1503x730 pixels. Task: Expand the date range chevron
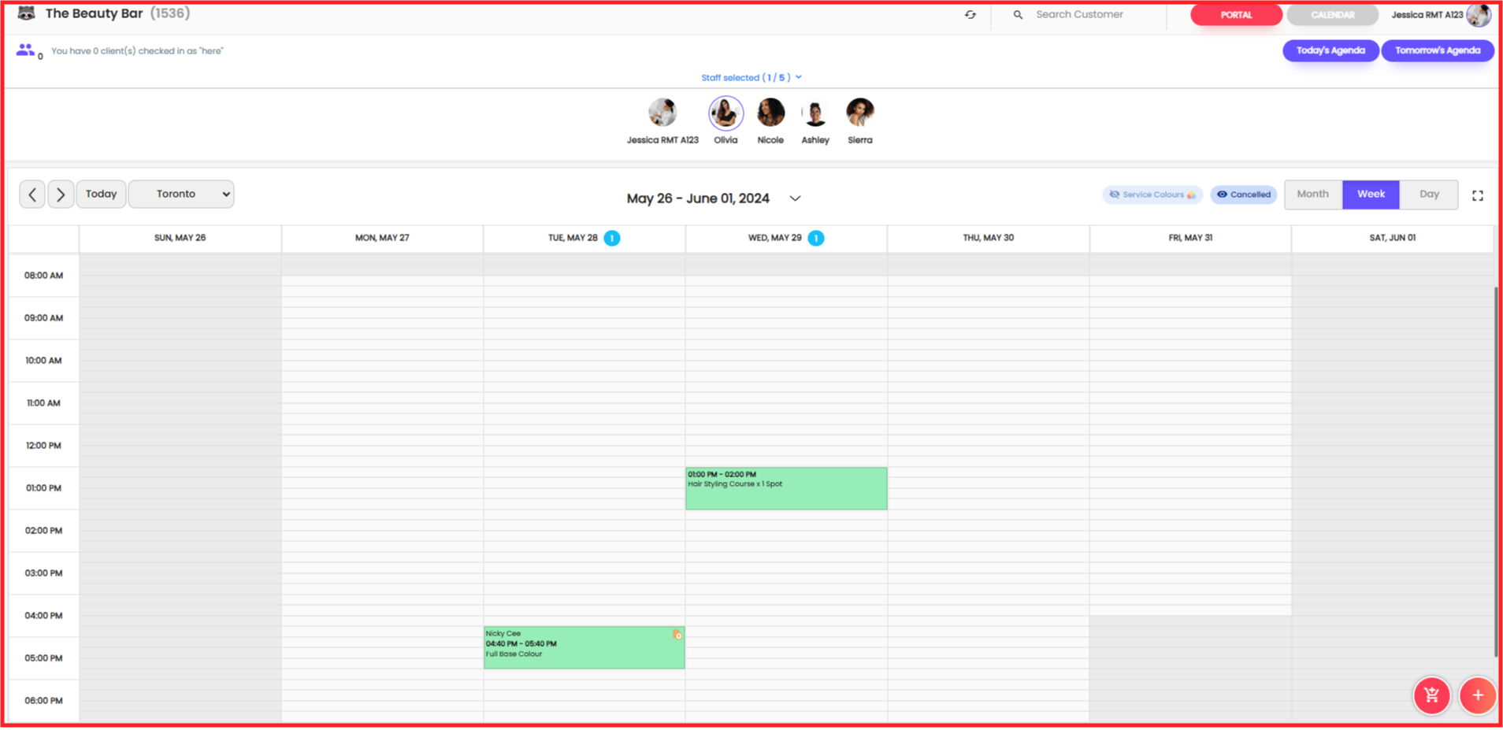795,198
